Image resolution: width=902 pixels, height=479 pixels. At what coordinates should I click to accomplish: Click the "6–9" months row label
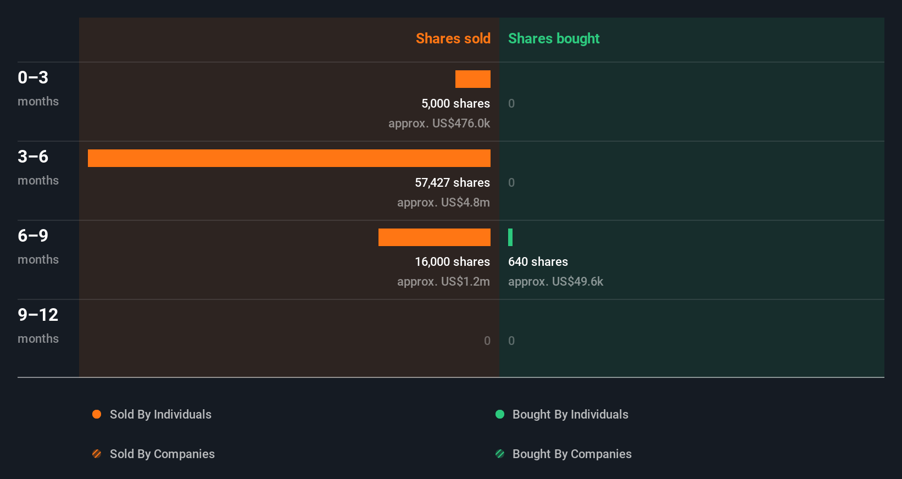coord(33,236)
